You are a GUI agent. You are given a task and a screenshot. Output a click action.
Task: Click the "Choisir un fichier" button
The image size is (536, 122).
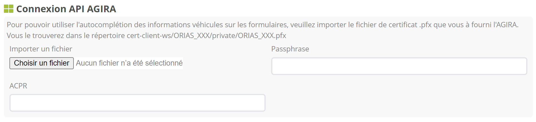tap(41, 63)
